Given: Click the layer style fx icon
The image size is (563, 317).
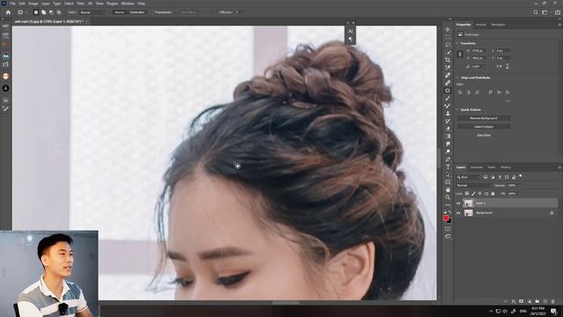Looking at the screenshot, I should [514, 301].
